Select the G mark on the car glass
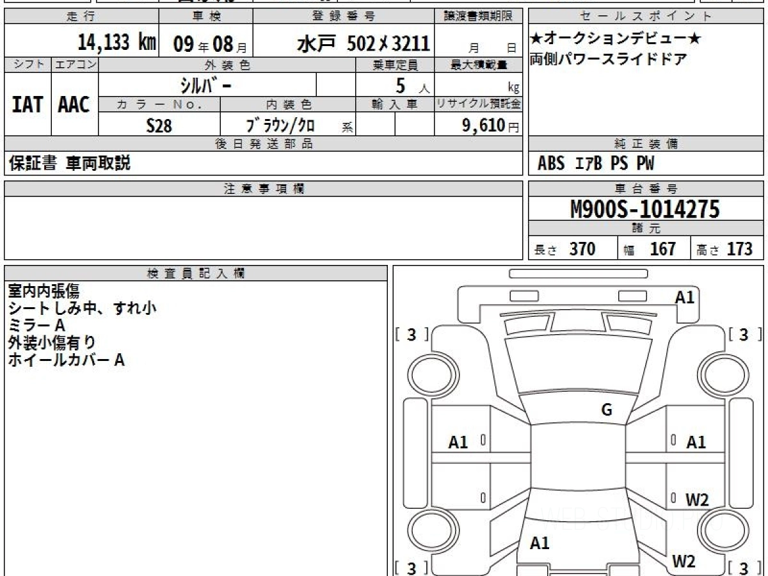This screenshot has width=768, height=576. point(606,410)
